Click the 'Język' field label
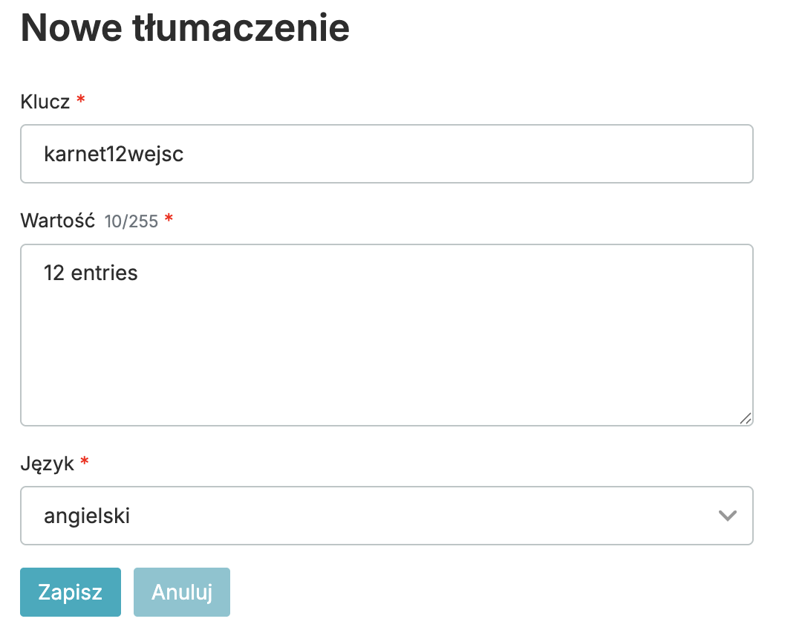The image size is (802, 636). click(48, 464)
